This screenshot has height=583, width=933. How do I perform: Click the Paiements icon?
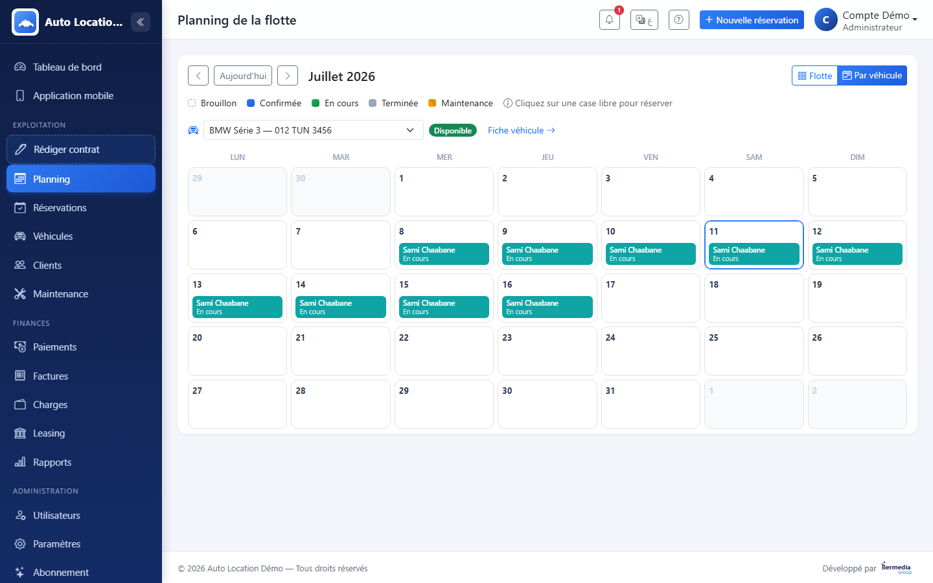(20, 347)
